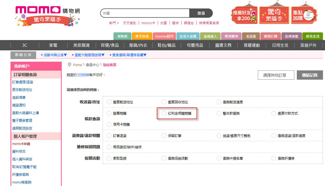The width and height of the screenshot is (325, 186).
Task: Open the 家電 category menu
Action: pyautogui.click(x=53, y=45)
